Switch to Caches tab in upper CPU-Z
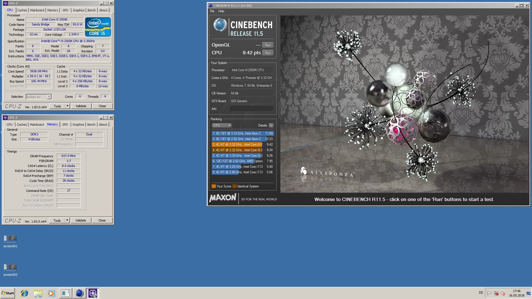Viewport: 532px width, 299px height. click(x=22, y=10)
